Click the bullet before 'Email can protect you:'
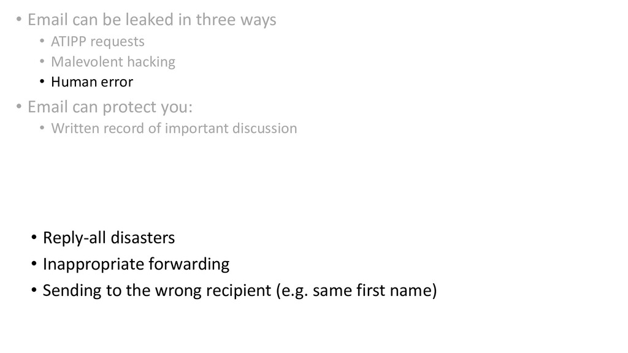The image size is (628, 353). click(18, 106)
